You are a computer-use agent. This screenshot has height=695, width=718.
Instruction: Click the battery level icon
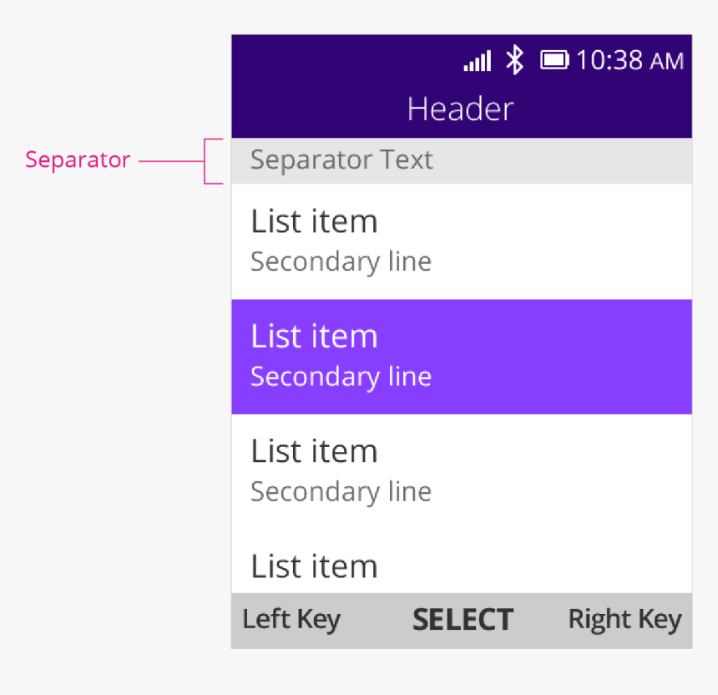pyautogui.click(x=554, y=60)
